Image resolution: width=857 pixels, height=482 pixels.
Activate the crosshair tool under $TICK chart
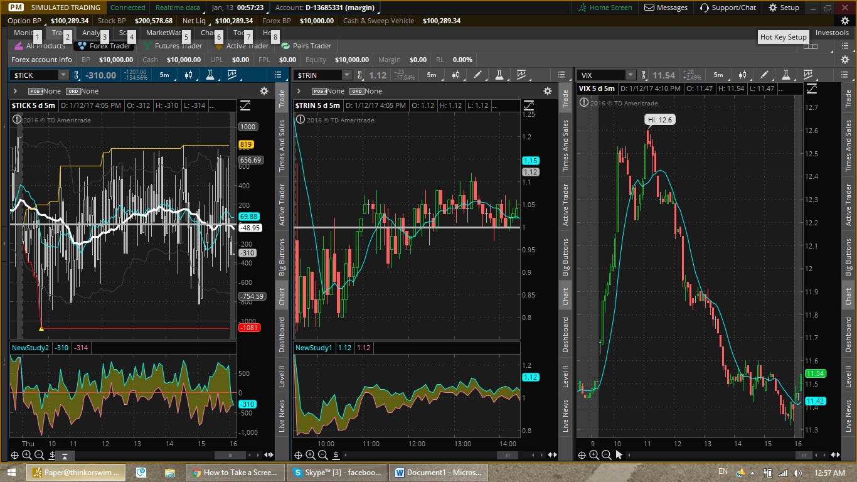pyautogui.click(x=14, y=455)
